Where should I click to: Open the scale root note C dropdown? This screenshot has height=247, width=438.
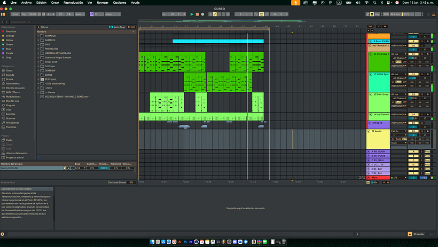pyautogui.click(x=99, y=14)
